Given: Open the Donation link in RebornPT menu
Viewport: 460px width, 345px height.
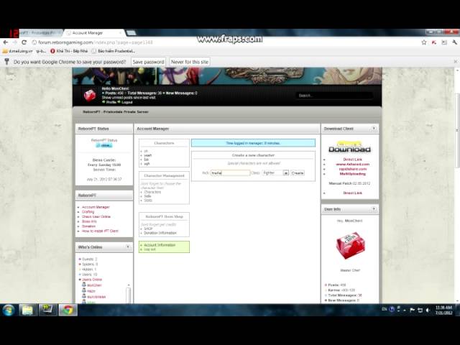Looking at the screenshot, I should [88, 226].
